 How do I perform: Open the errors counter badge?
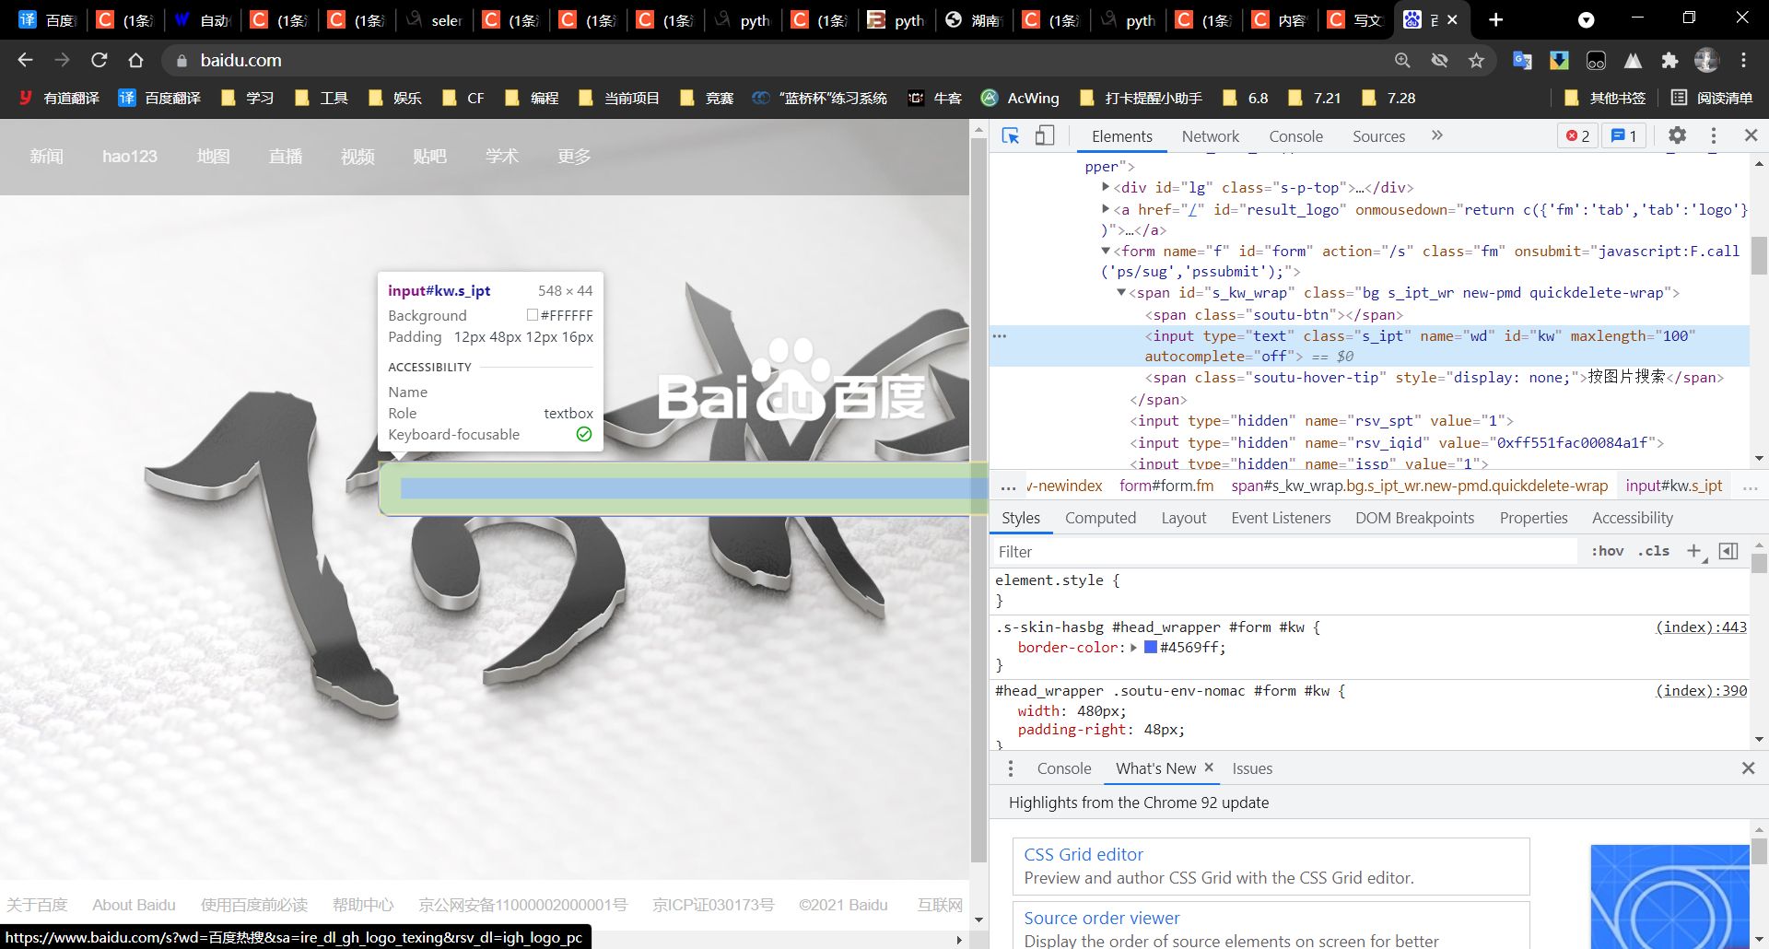pyautogui.click(x=1578, y=135)
